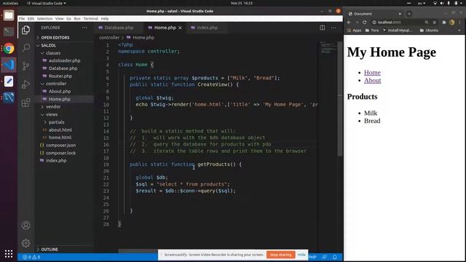The height and width of the screenshot is (262, 466).
Task: Collapse the classes folder
Action: [53, 53]
